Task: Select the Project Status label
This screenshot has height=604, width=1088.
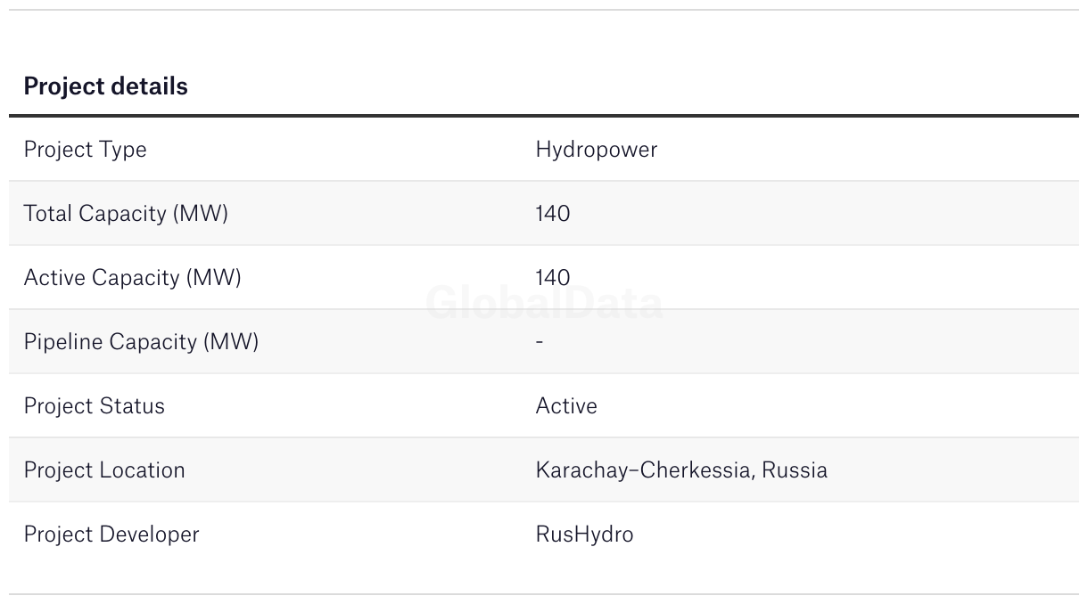Action: (x=94, y=406)
